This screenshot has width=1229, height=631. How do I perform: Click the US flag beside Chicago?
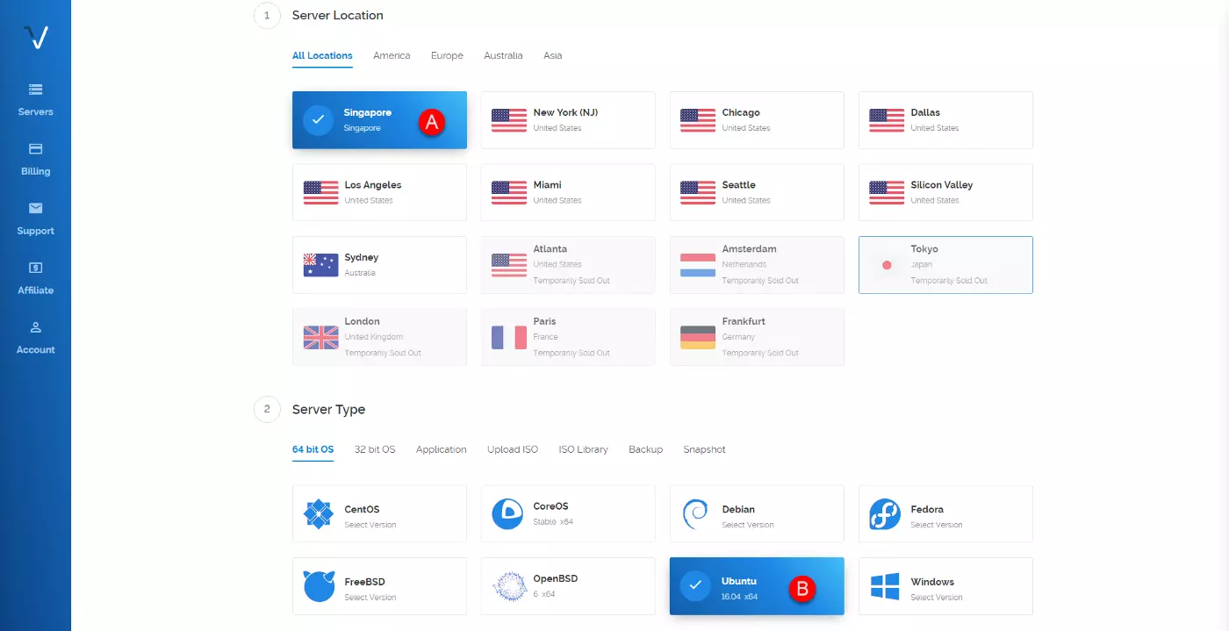[x=698, y=120]
